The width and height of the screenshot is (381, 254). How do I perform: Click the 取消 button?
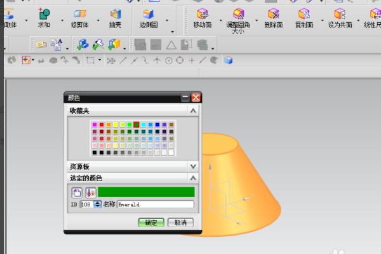tap(180, 222)
